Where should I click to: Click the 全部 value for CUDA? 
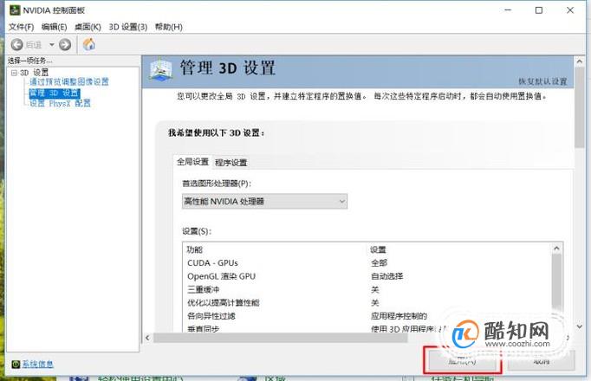(x=379, y=262)
